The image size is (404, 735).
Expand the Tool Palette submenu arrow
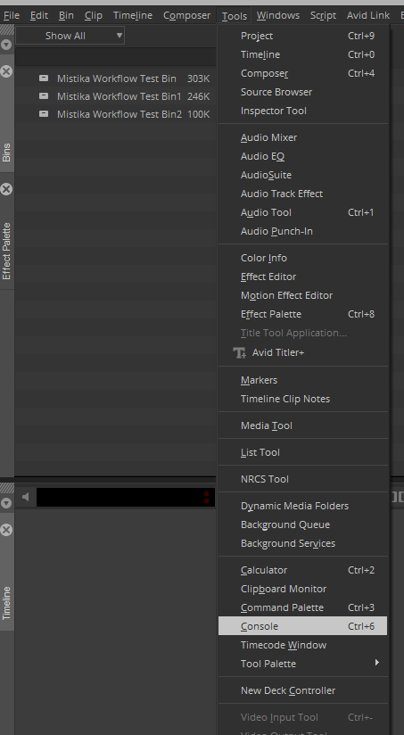click(377, 663)
